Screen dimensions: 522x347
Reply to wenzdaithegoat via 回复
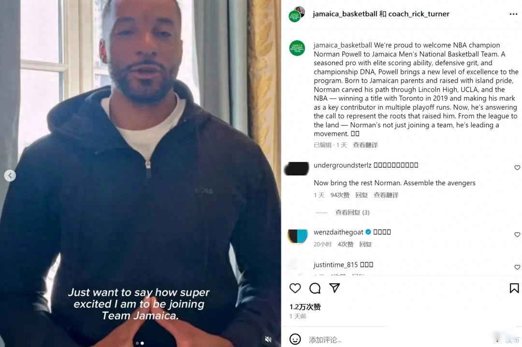pyautogui.click(x=365, y=245)
